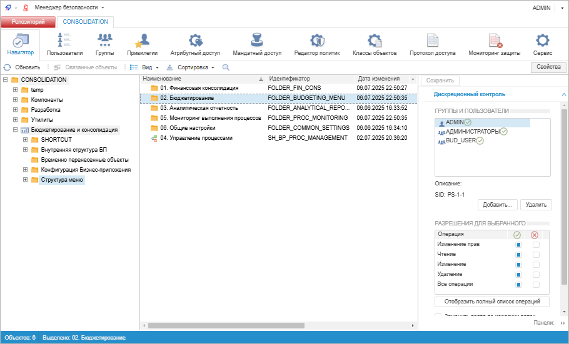Click Отобразить полный список операций button

click(492, 302)
